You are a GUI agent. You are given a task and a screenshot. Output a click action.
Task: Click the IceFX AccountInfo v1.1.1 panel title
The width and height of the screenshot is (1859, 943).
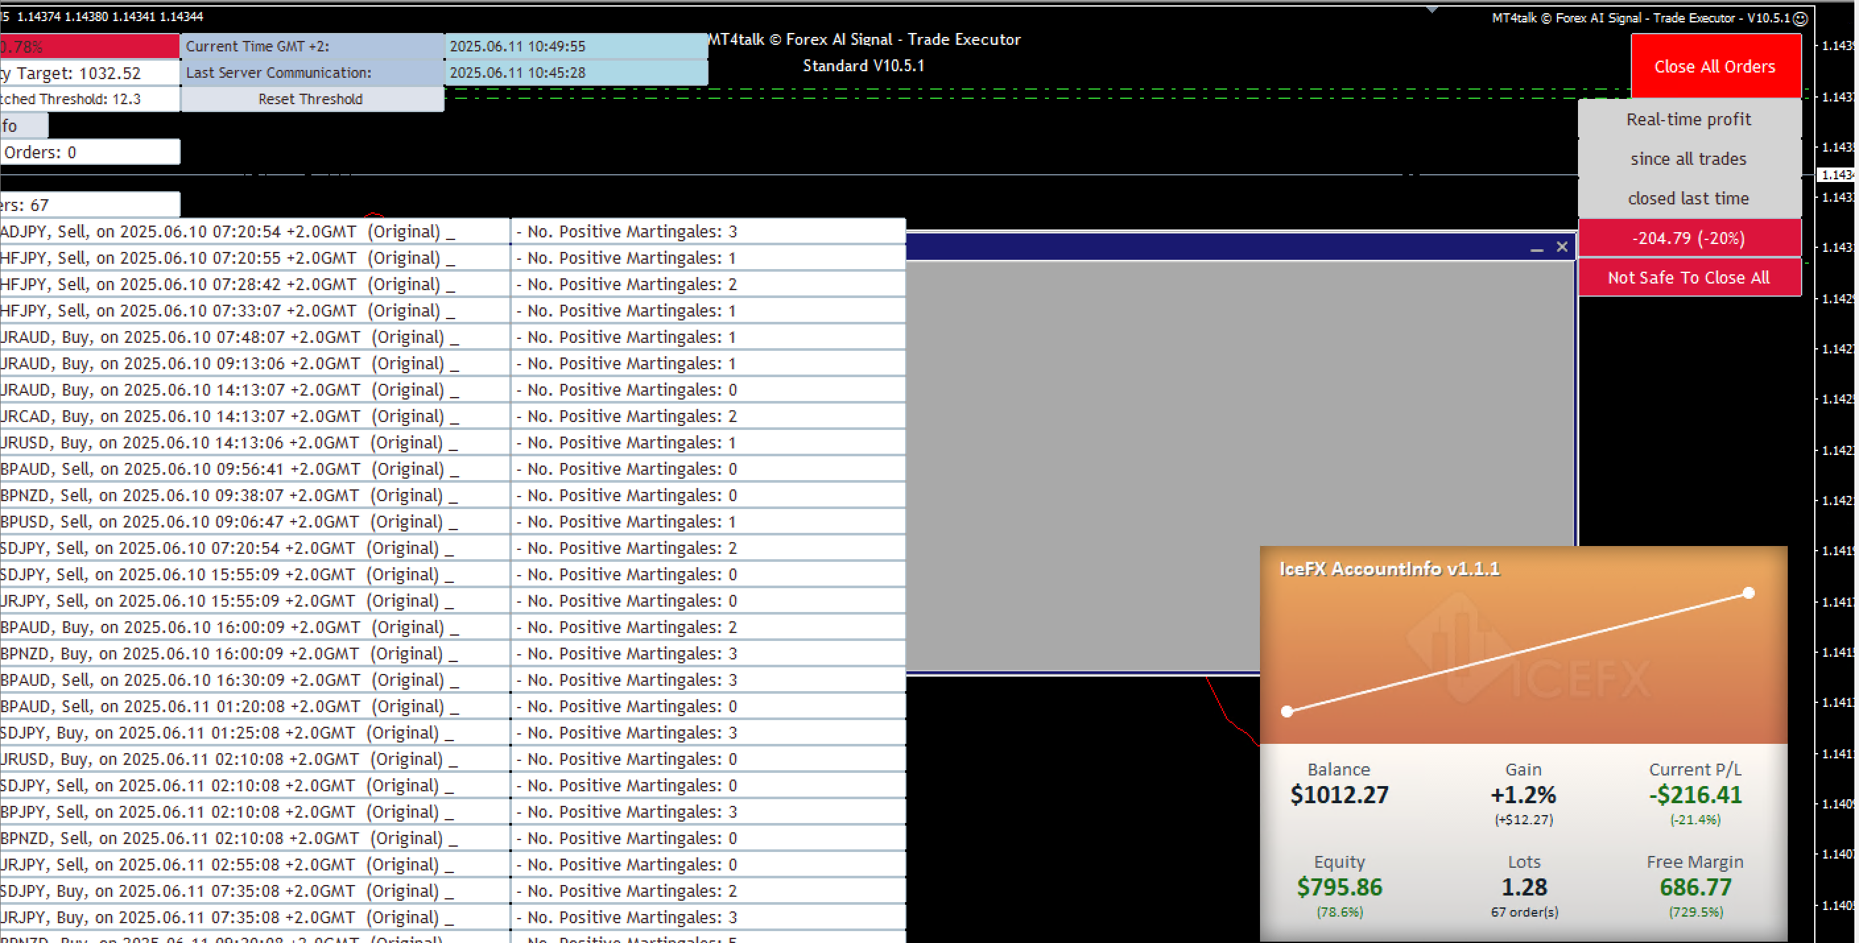pos(1389,569)
